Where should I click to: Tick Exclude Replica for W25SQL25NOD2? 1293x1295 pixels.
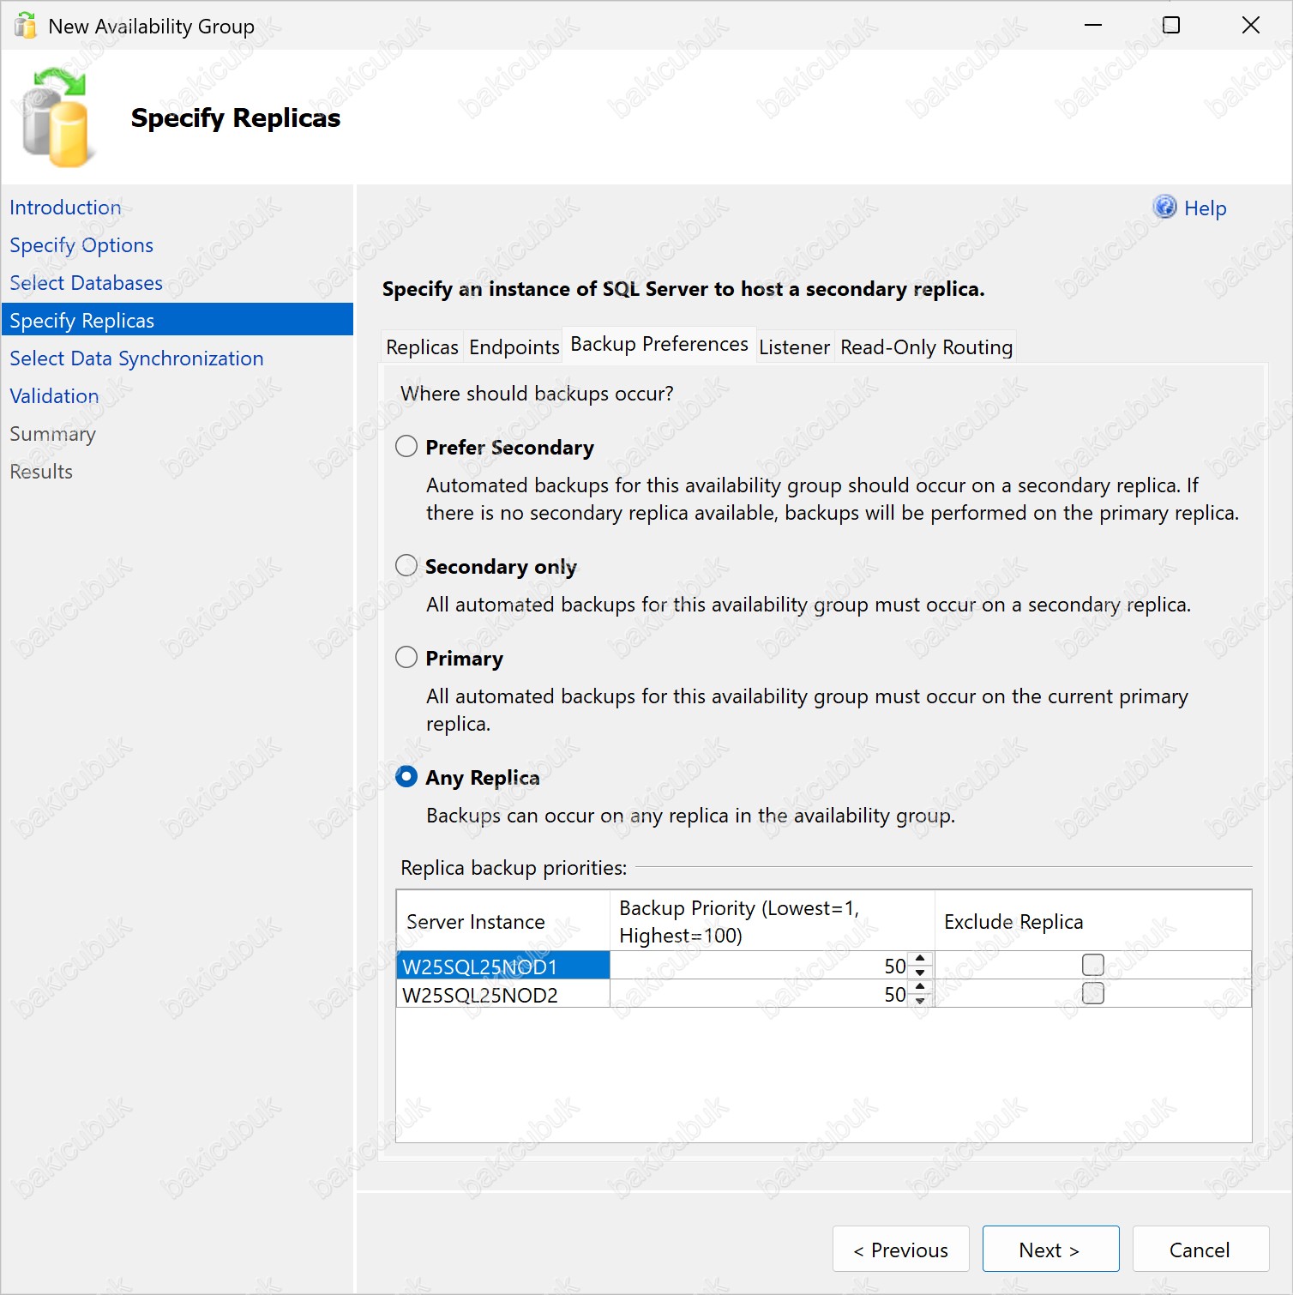click(1092, 994)
